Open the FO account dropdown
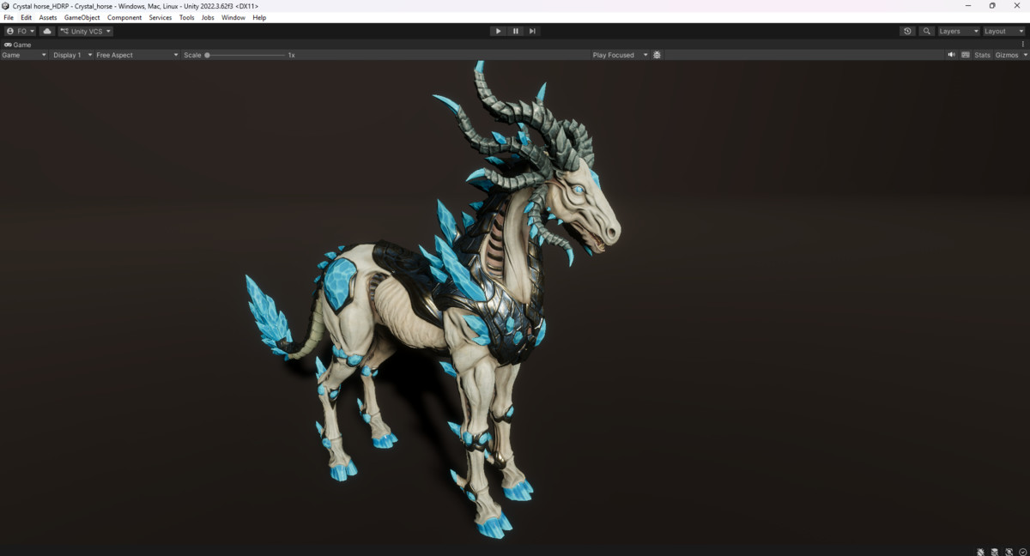 coord(21,31)
